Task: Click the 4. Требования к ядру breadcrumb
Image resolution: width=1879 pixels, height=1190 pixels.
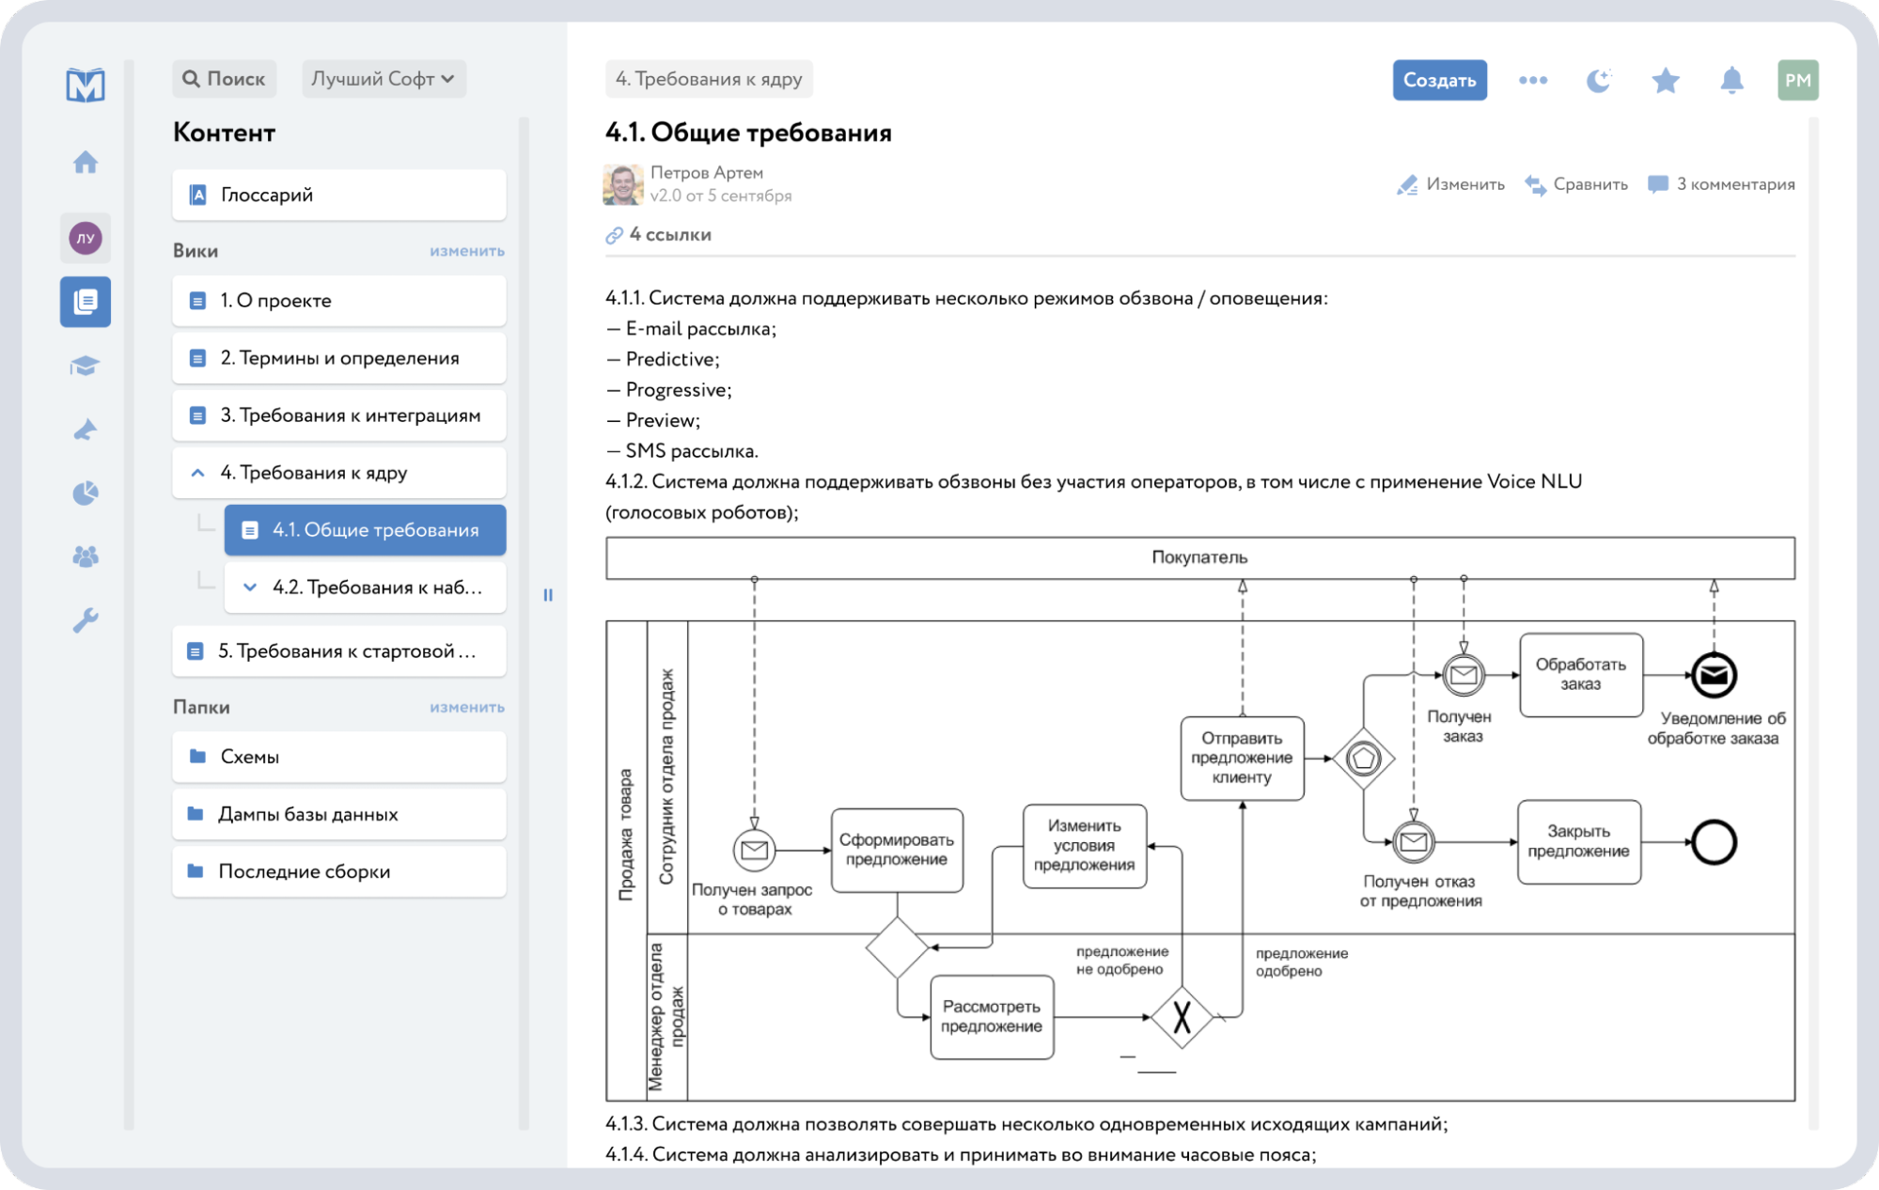Action: pyautogui.click(x=709, y=79)
